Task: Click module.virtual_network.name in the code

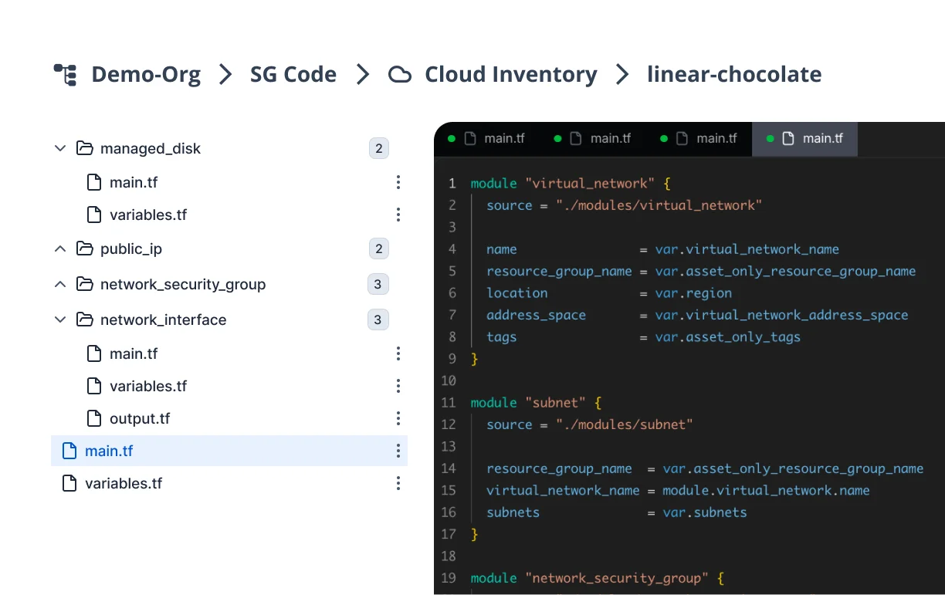Action: click(x=766, y=491)
